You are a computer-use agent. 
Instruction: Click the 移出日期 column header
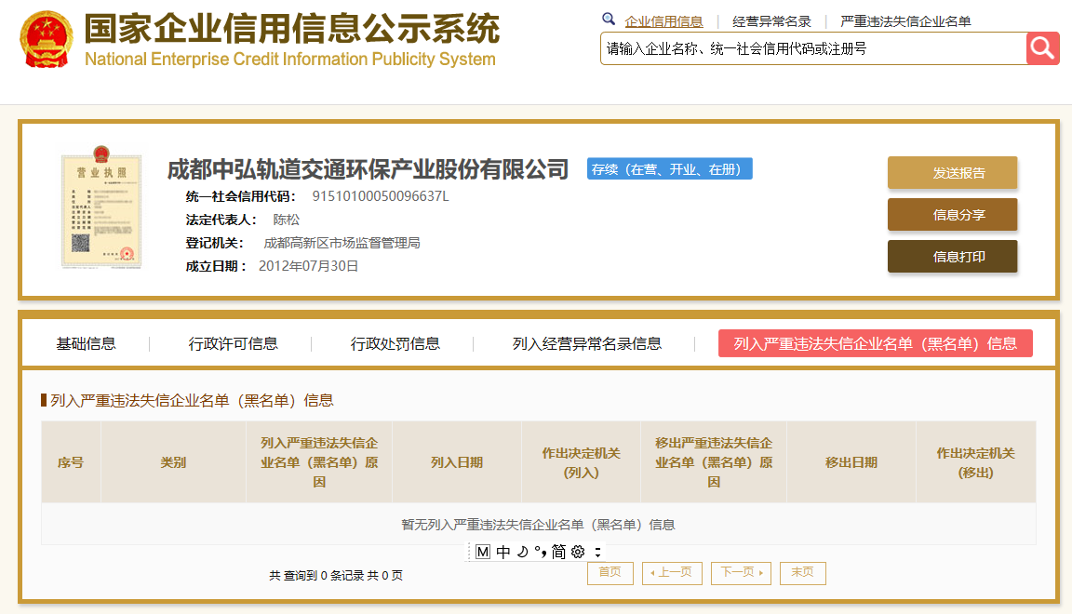(851, 462)
